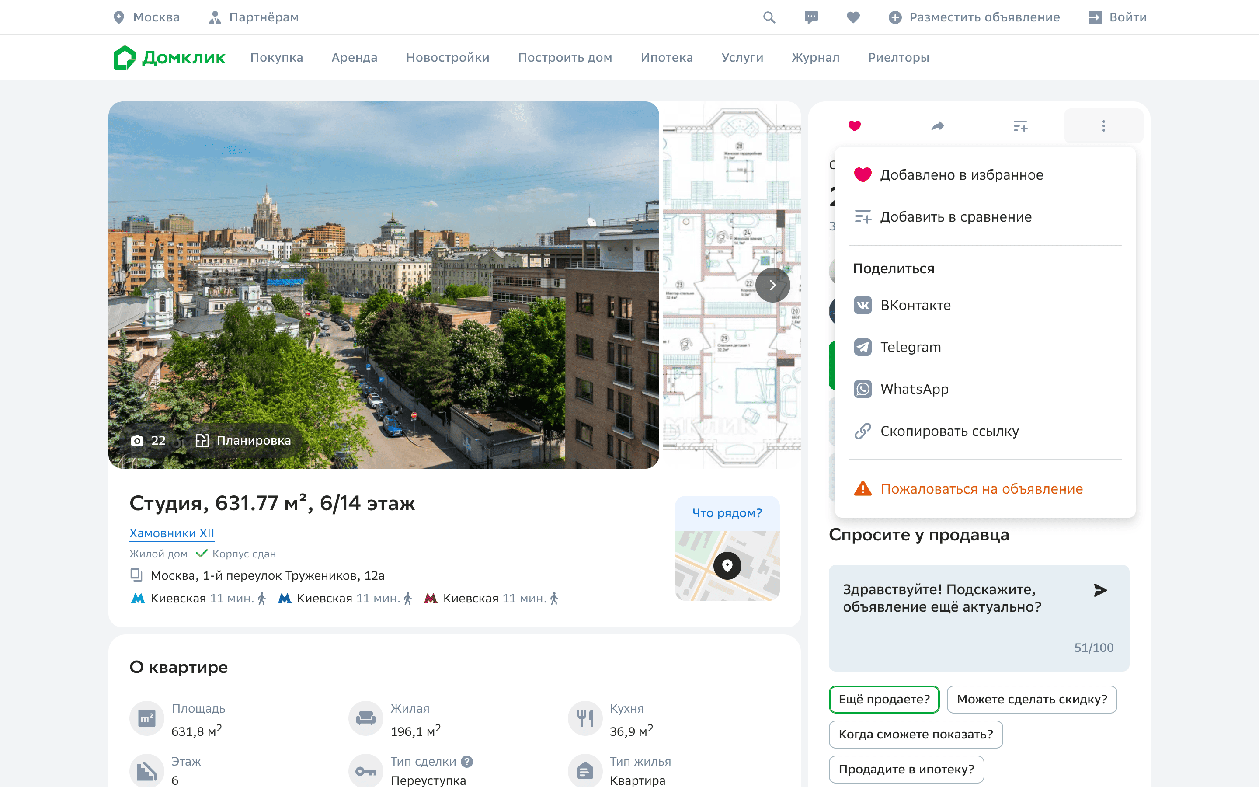The image size is (1259, 787).
Task: Click the Площадь m² icon
Action: click(147, 718)
